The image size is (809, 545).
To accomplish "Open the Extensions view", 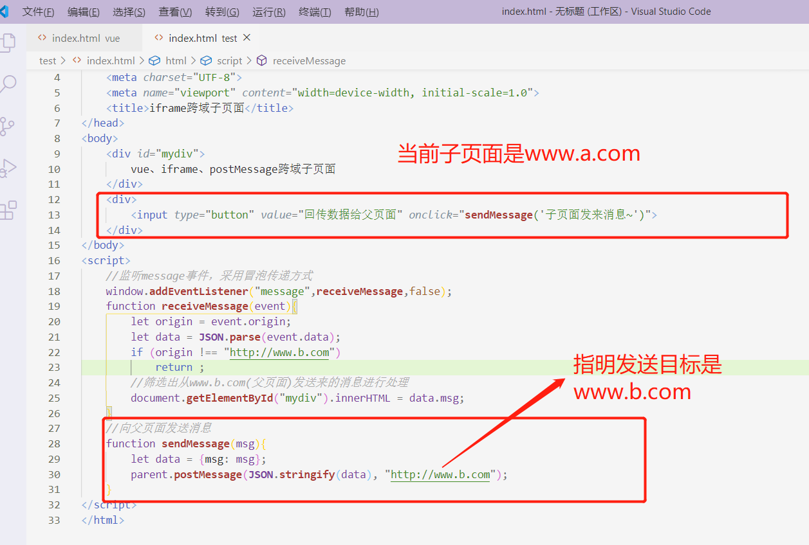I will click(8, 210).
